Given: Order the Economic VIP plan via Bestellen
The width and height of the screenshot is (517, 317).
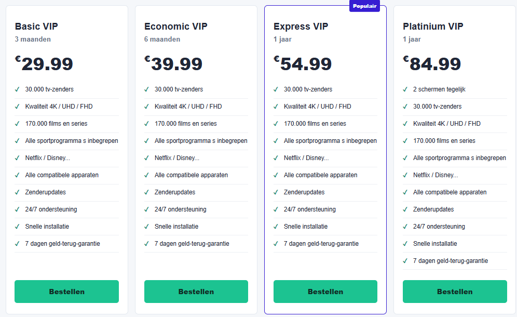Looking at the screenshot, I should tap(196, 292).
